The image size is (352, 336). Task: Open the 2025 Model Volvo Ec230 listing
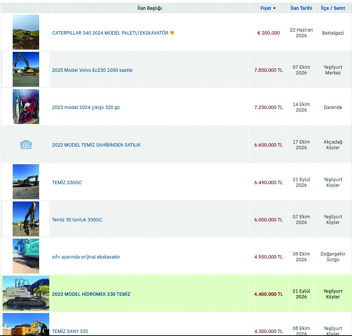point(92,70)
